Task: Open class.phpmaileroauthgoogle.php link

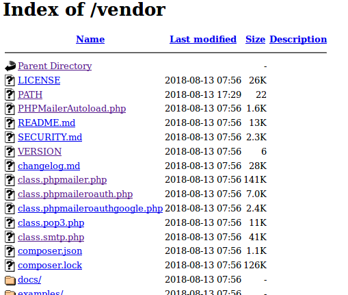Action: tap(90, 209)
